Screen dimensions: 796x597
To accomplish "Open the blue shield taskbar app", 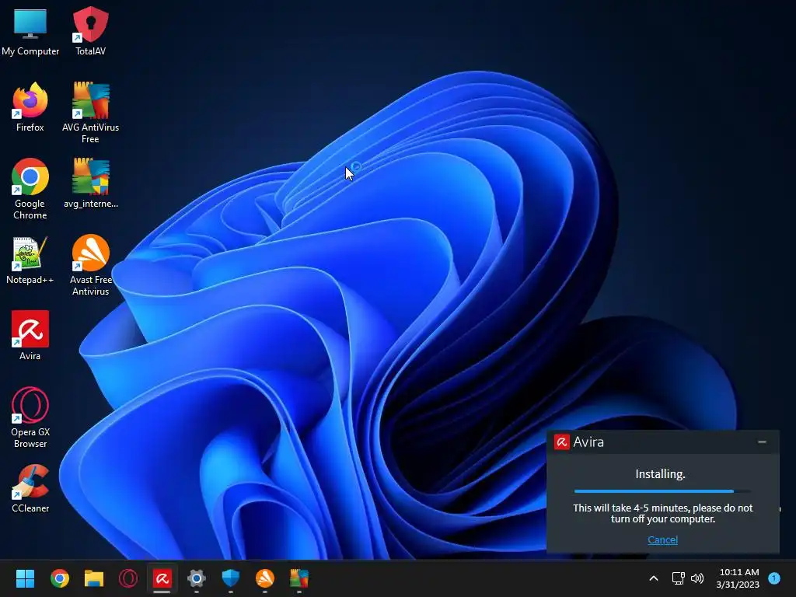I will click(x=230, y=578).
